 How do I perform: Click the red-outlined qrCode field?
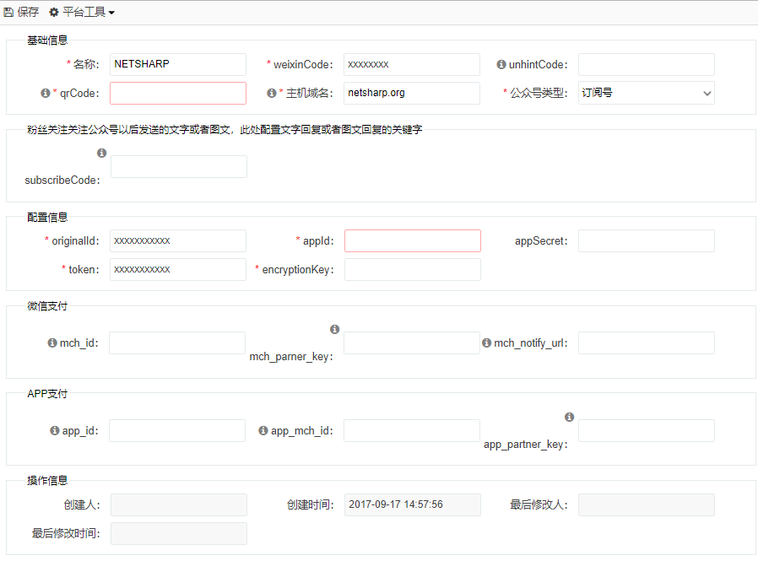(178, 94)
